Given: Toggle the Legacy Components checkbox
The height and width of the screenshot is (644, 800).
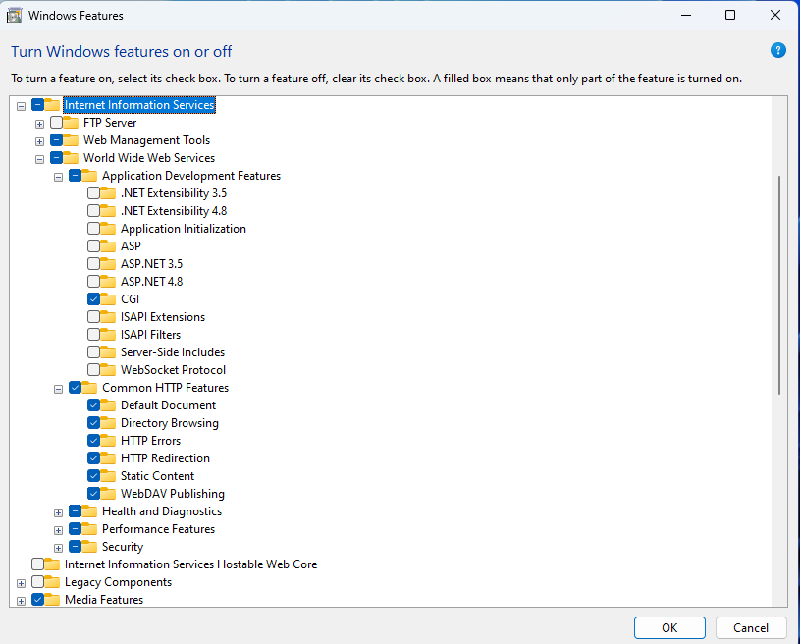Looking at the screenshot, I should pos(37,582).
